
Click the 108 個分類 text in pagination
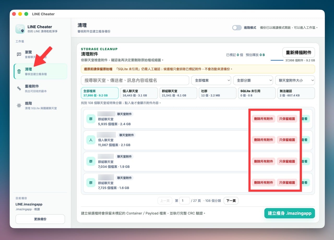[x=212, y=201]
